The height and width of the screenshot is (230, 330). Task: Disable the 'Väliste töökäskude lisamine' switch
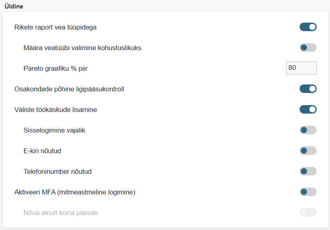coord(308,109)
